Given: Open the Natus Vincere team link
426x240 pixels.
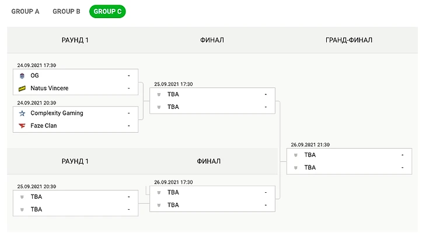Looking at the screenshot, I should pos(49,89).
